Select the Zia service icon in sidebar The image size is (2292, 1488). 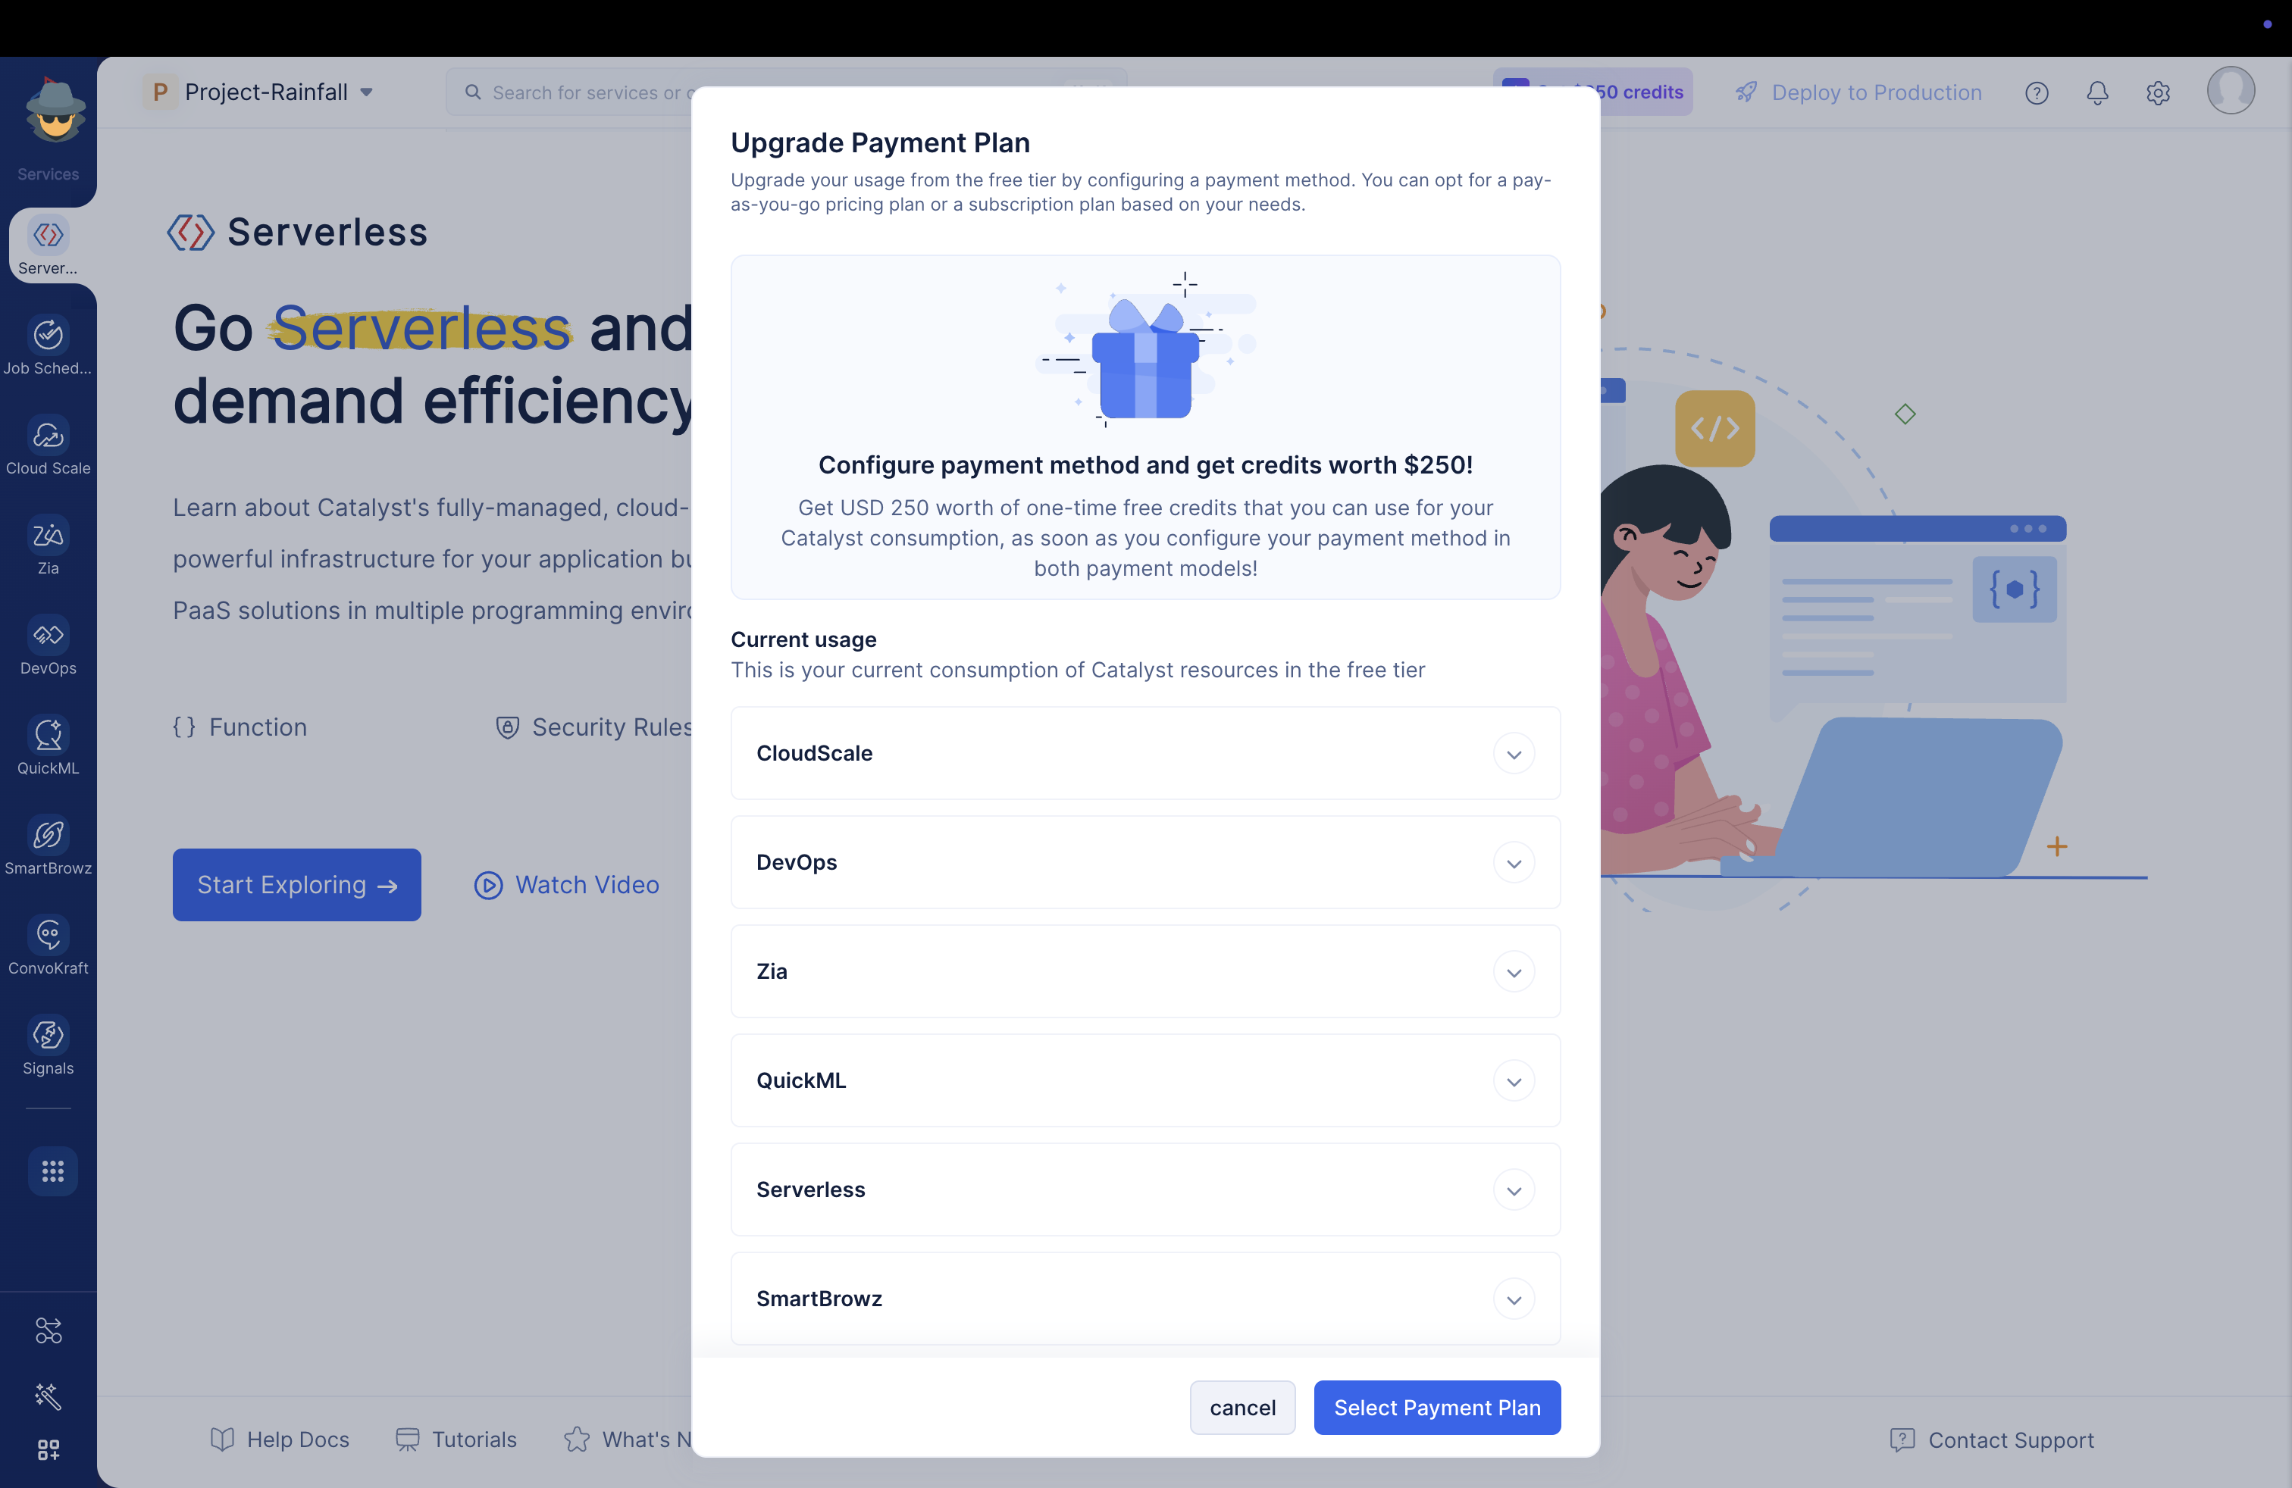tap(49, 535)
